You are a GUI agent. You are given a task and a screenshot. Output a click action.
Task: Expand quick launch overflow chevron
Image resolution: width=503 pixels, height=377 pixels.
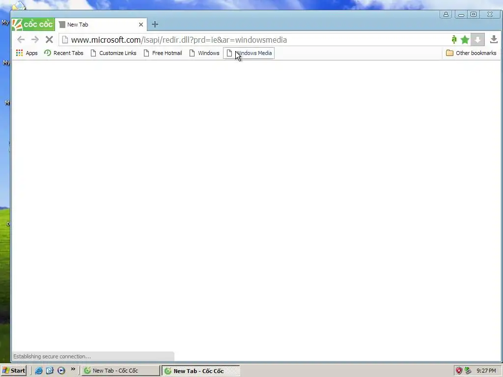pyautogui.click(x=73, y=369)
